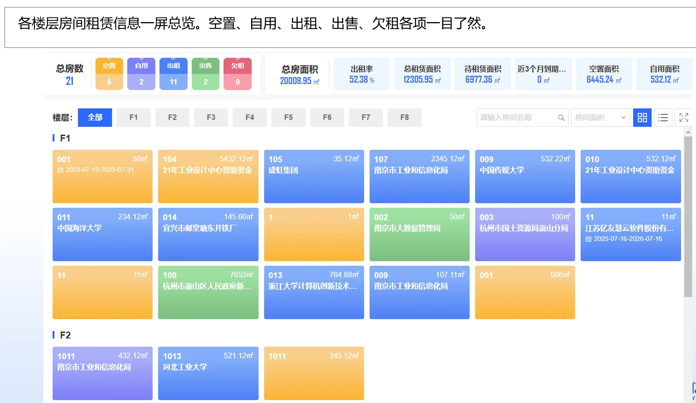Open room 009 中国传媒大学 card
The width and height of the screenshot is (696, 403).
click(525, 176)
